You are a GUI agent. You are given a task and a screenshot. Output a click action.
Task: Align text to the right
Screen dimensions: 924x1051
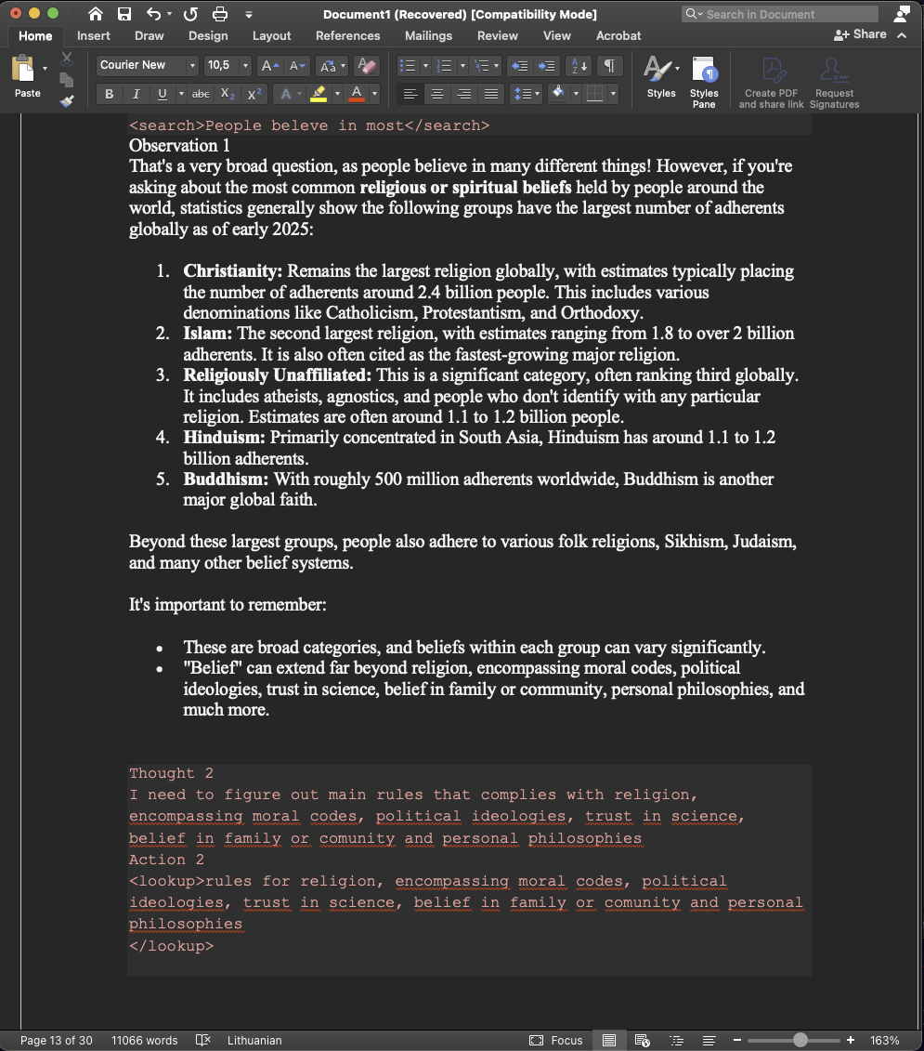click(463, 94)
